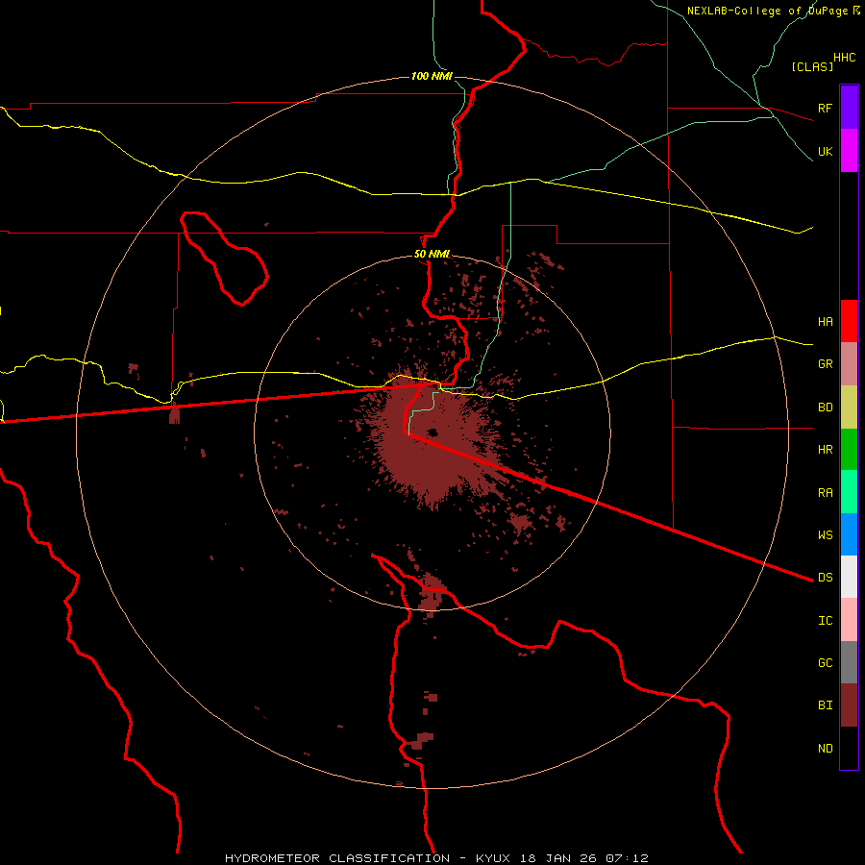
Task: Click the BI dark-red legend swatch
Action: coord(849,705)
